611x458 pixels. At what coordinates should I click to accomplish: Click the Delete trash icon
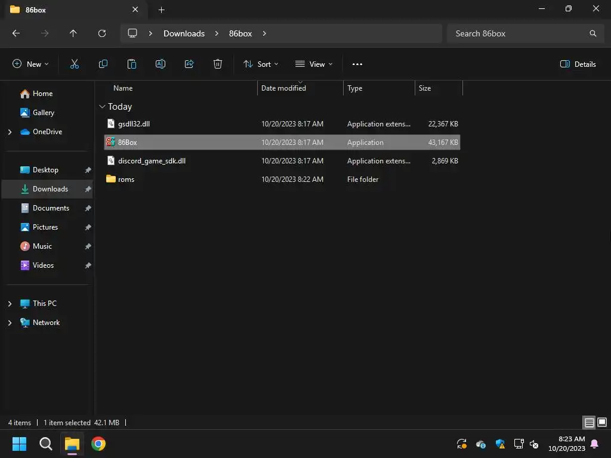tap(218, 64)
